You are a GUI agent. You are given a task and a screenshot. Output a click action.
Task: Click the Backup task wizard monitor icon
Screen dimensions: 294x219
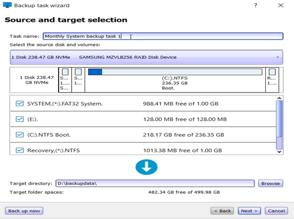click(7, 5)
